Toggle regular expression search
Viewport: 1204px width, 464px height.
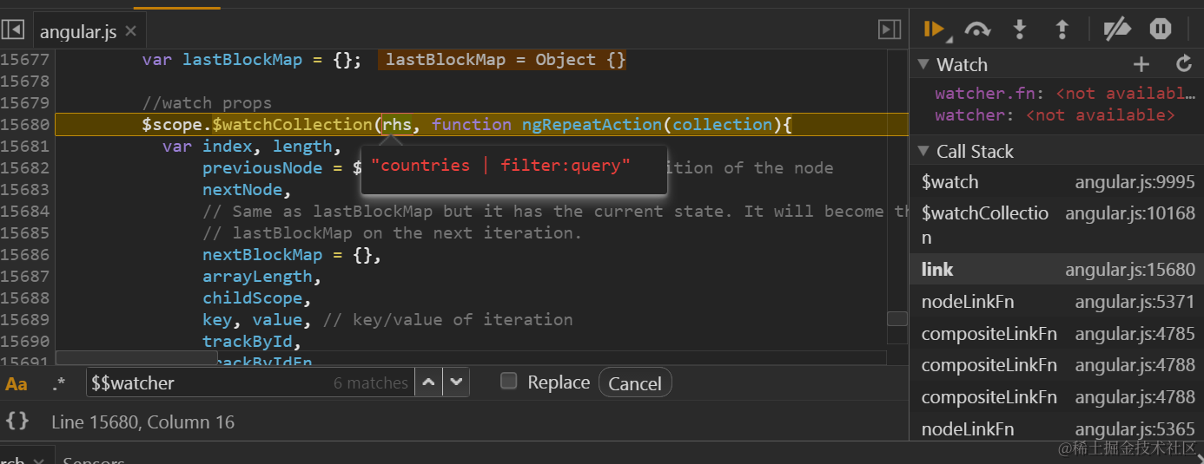58,383
